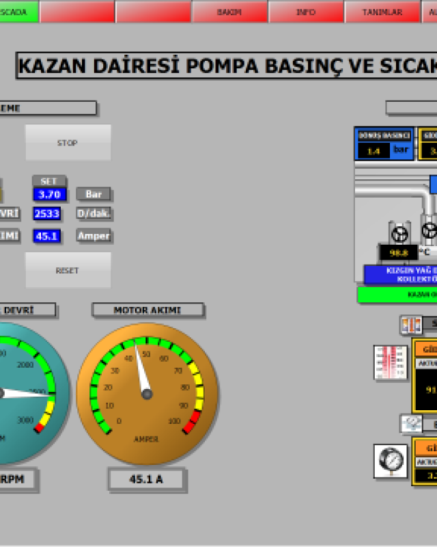
Task: Click the blank red tab next to SCADA
Action: point(77,12)
